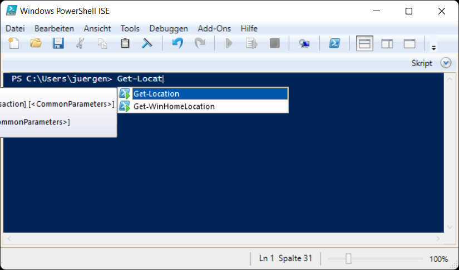Open the Debuggen menu

tap(169, 28)
